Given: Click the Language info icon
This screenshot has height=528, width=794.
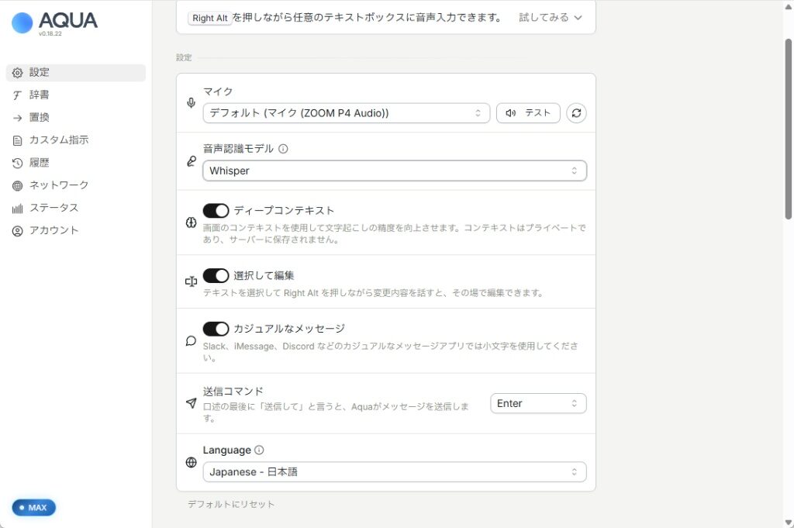Looking at the screenshot, I should point(259,450).
